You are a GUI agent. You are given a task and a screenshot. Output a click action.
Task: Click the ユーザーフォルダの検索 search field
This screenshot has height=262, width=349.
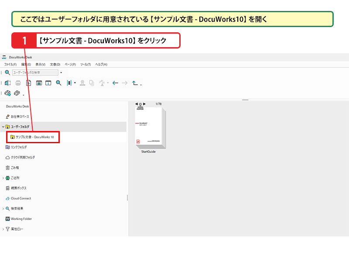(35, 72)
